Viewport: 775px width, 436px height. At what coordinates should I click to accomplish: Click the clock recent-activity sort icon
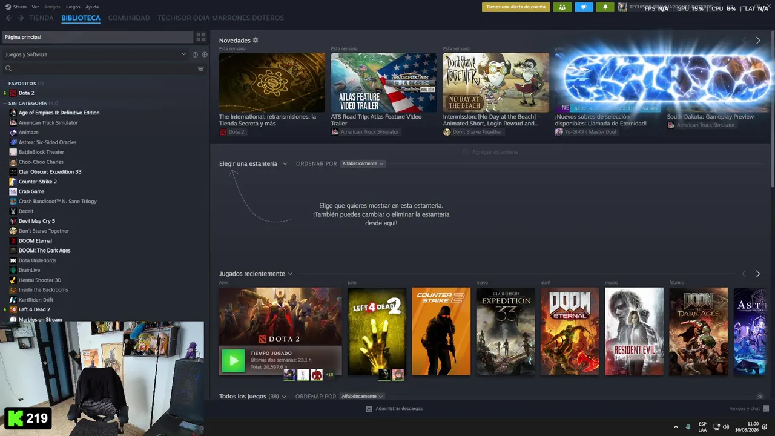click(x=195, y=54)
